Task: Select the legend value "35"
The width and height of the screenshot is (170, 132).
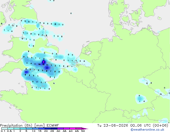Action: (64, 131)
